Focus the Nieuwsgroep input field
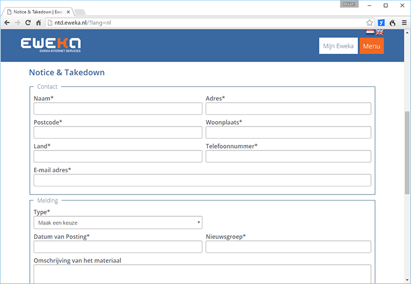411x284 pixels. (288, 247)
